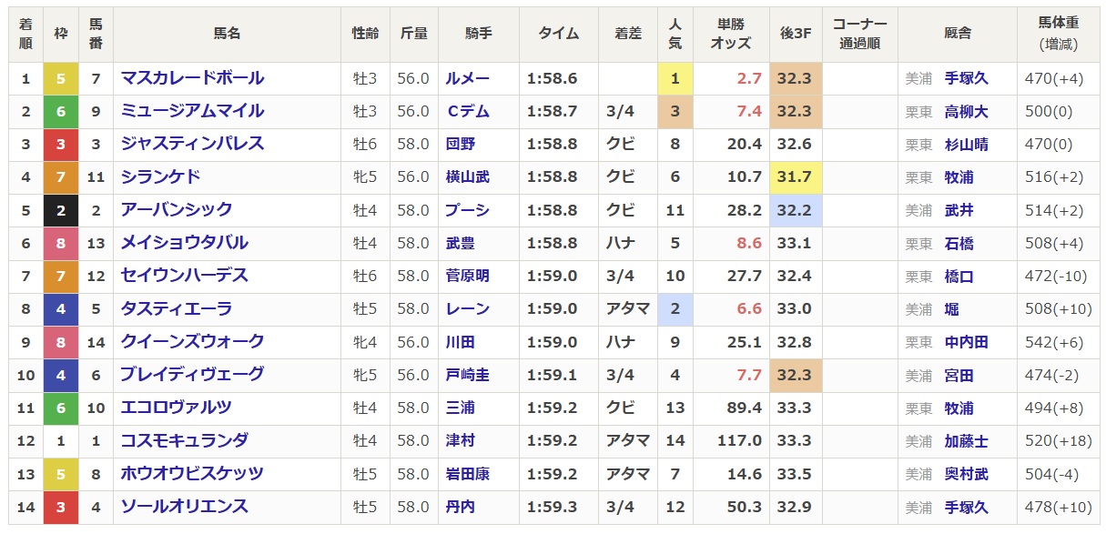Open jockey 武豊 profile
The height and width of the screenshot is (534, 1106).
[x=460, y=244]
